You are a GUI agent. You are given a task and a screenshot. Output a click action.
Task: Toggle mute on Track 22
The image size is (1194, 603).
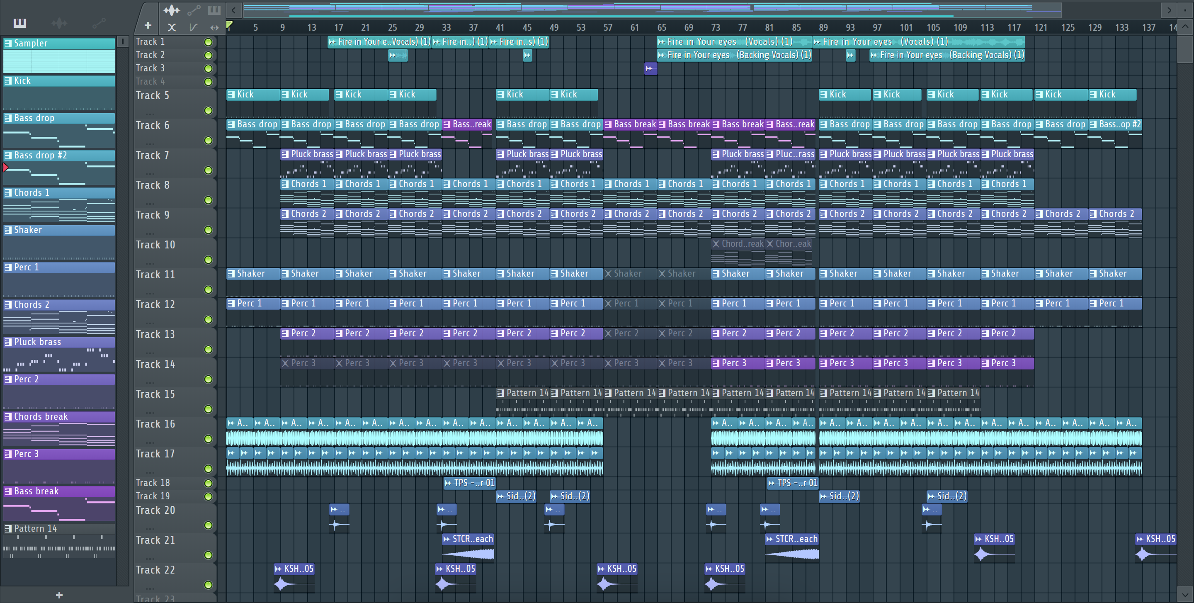point(209,585)
